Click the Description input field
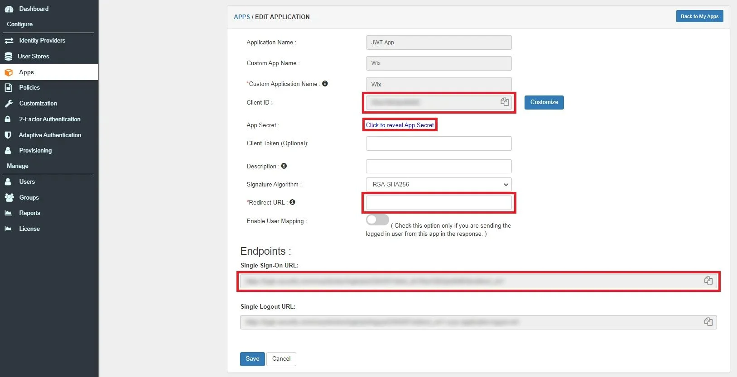 coord(438,166)
